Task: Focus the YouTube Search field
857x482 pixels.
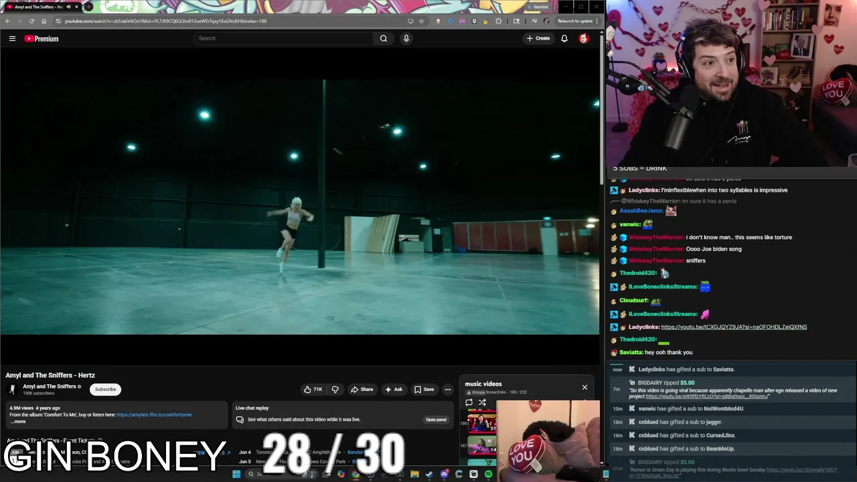Action: click(x=283, y=38)
